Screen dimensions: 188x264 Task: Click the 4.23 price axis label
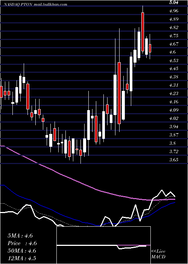tap(174, 94)
